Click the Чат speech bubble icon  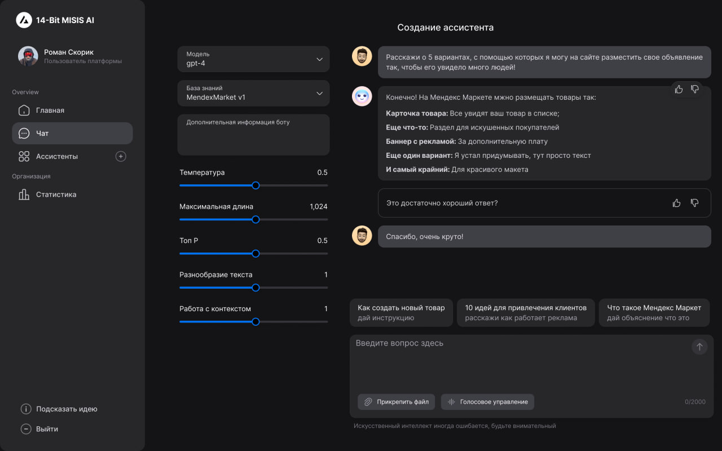(24, 134)
